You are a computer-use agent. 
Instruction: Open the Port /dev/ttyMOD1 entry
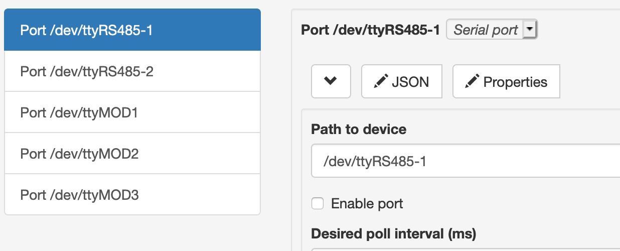[132, 112]
